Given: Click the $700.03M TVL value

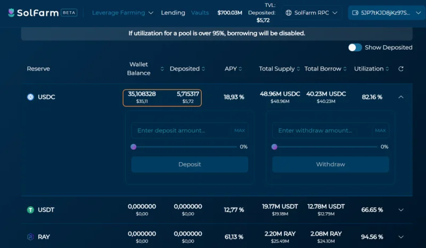Looking at the screenshot, I should point(230,13).
